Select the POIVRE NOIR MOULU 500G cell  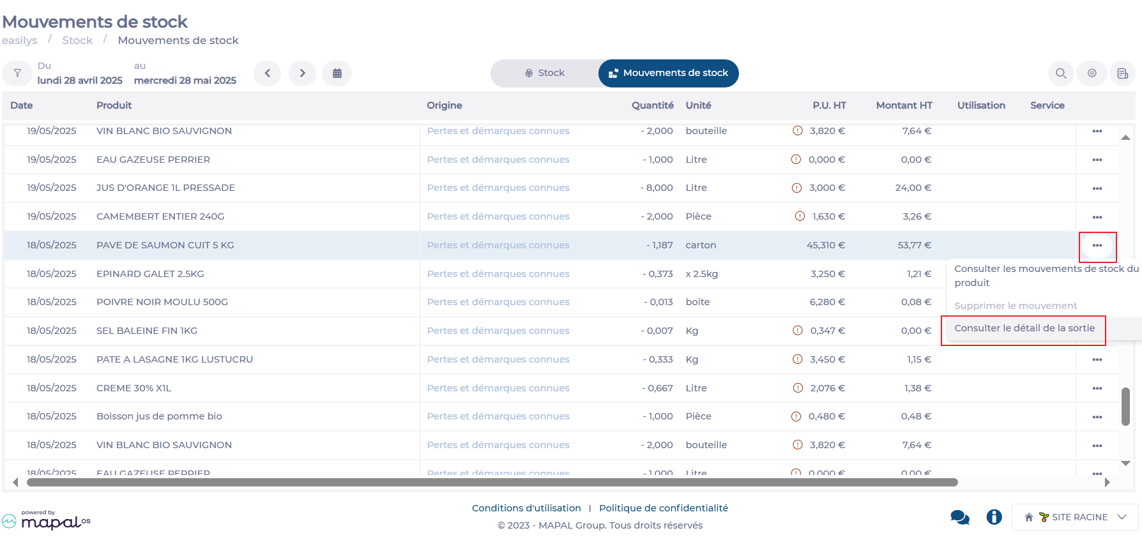click(x=162, y=302)
